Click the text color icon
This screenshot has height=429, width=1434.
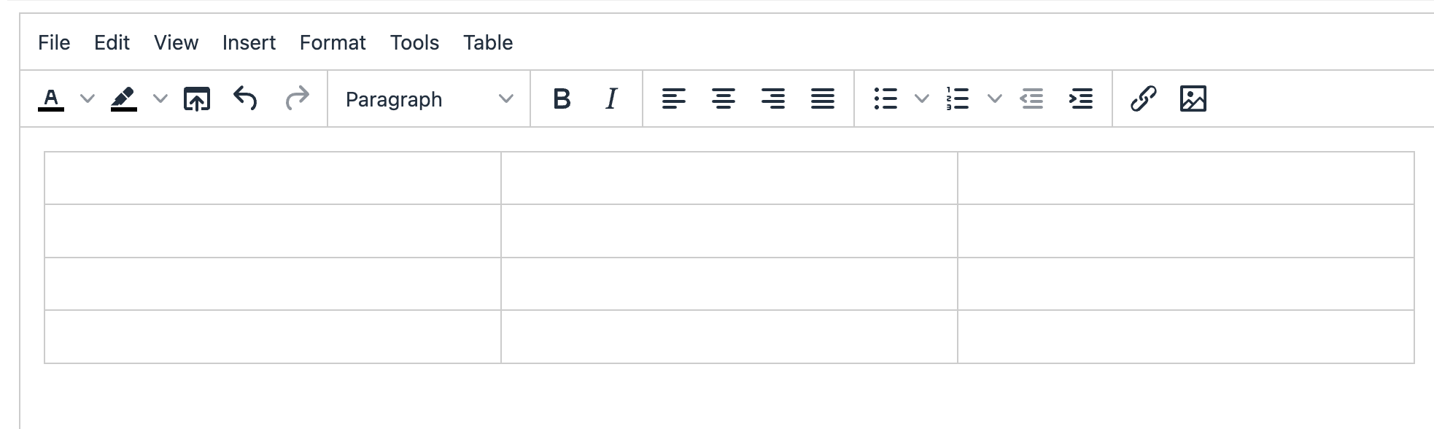coord(51,98)
